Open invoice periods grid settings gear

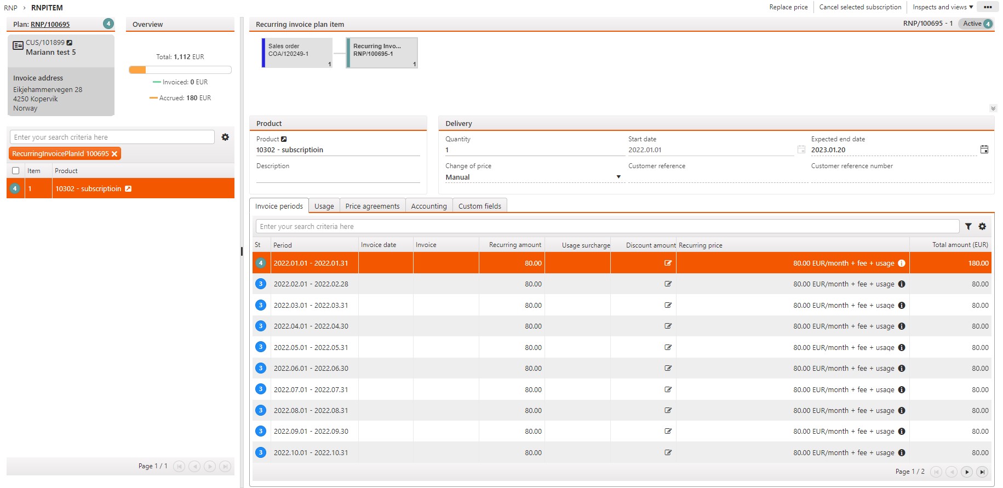982,227
